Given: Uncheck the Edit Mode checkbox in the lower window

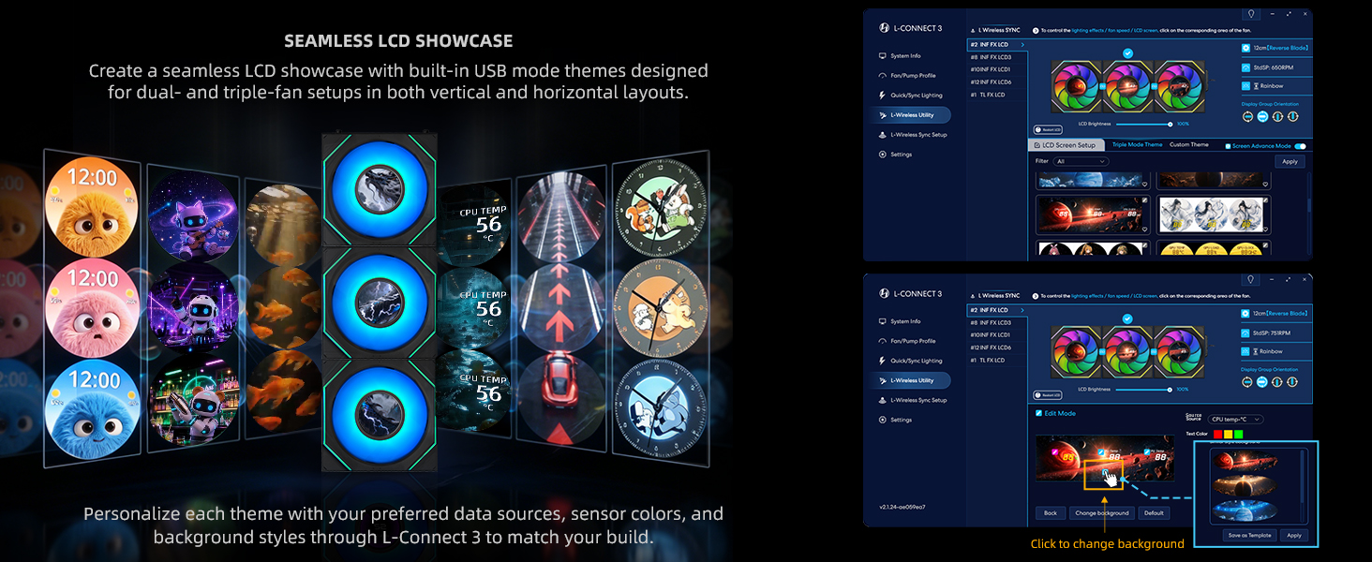Looking at the screenshot, I should click(1038, 413).
